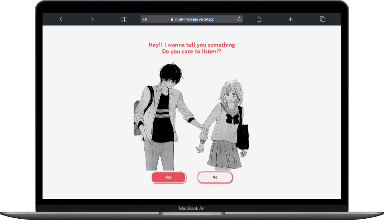The height and width of the screenshot is (220, 384).
Task: Click the manga couple illustration
Action: 191,116
